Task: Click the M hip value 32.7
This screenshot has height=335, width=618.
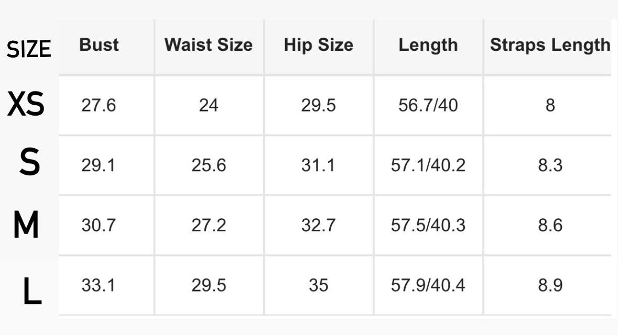Action: click(x=319, y=225)
